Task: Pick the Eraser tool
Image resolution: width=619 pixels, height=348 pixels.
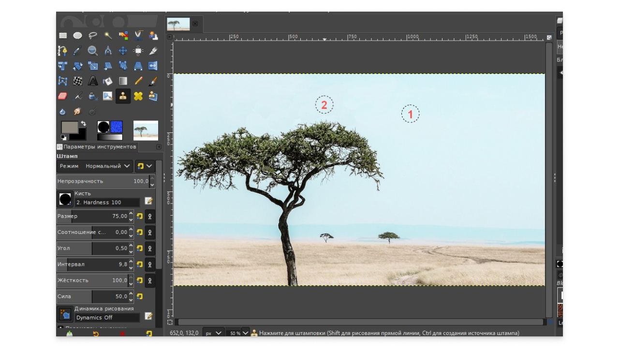Action: pos(62,96)
